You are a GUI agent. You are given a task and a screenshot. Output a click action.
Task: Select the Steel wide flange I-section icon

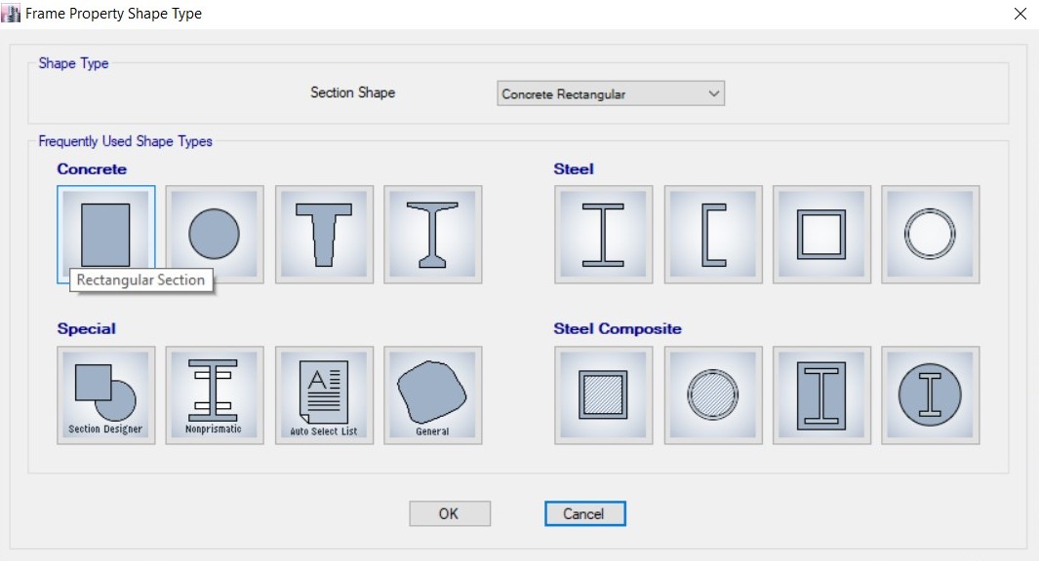pos(603,234)
